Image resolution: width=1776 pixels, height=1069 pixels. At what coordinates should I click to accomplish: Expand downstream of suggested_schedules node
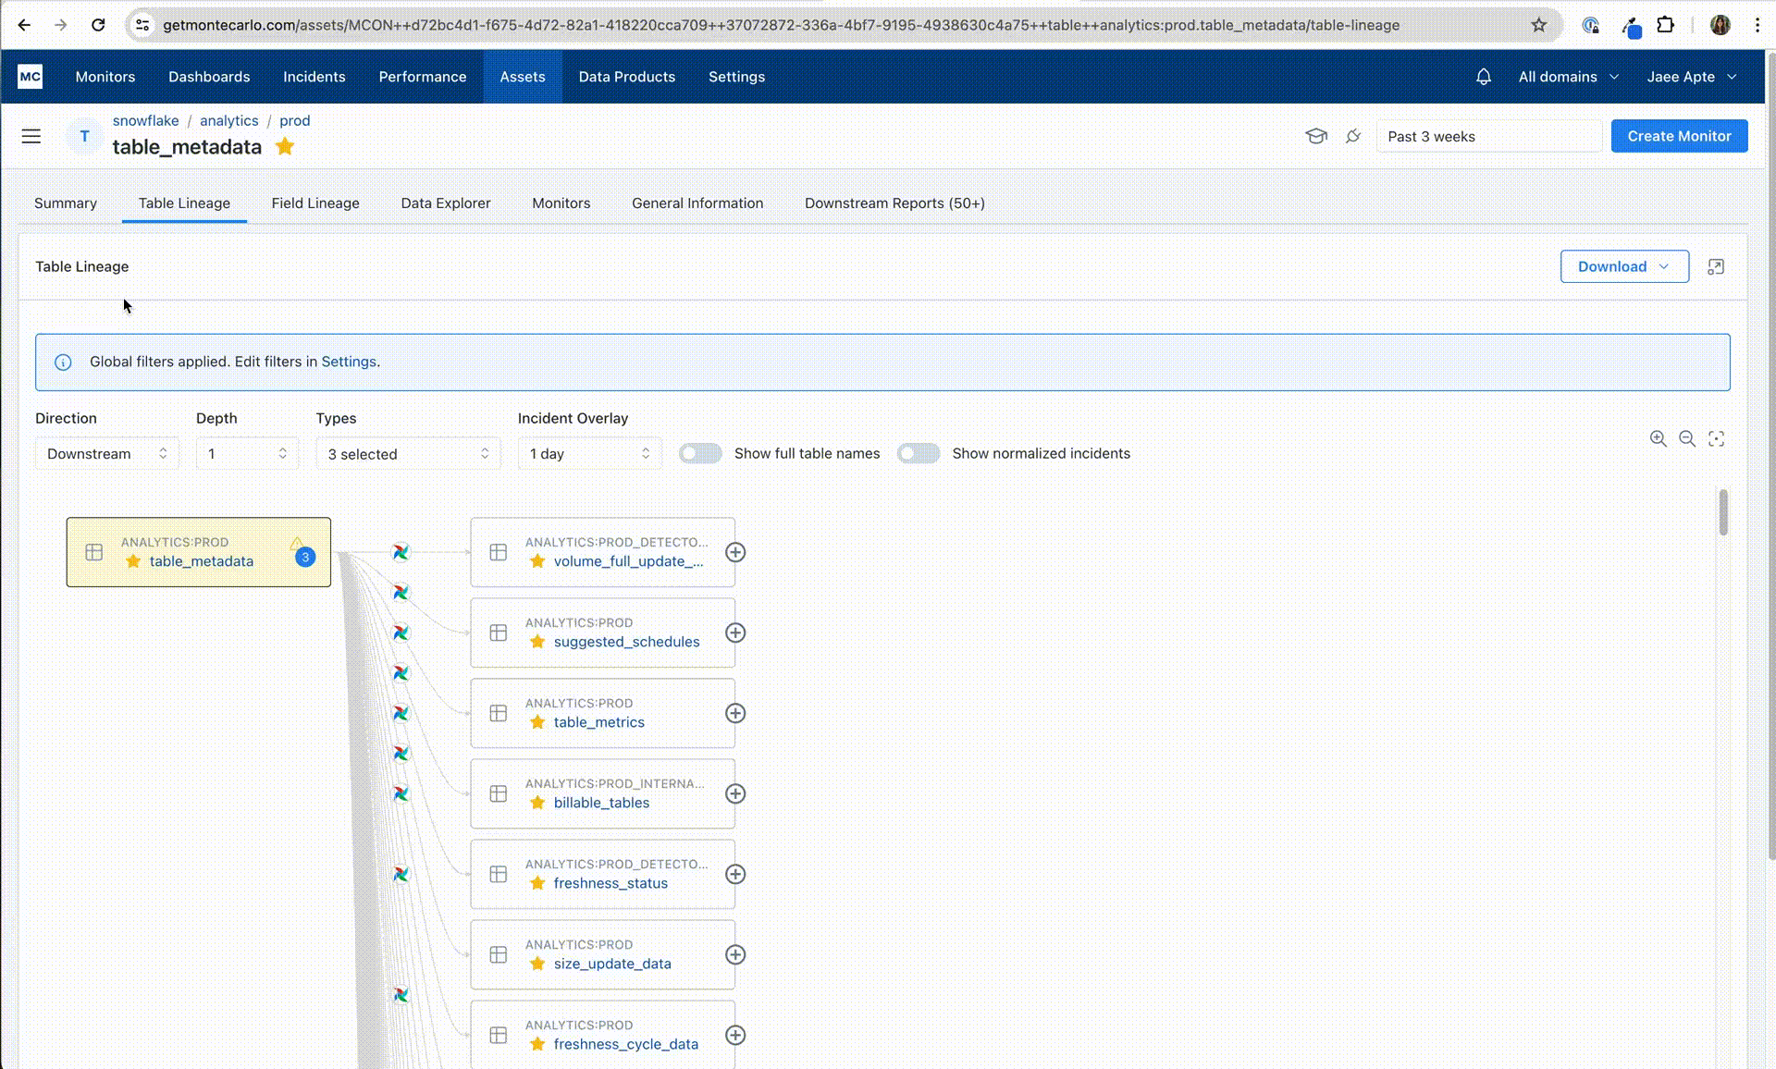point(735,633)
